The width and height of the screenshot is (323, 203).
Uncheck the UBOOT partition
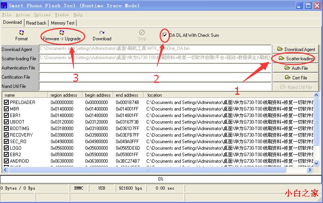click(x=7, y=122)
